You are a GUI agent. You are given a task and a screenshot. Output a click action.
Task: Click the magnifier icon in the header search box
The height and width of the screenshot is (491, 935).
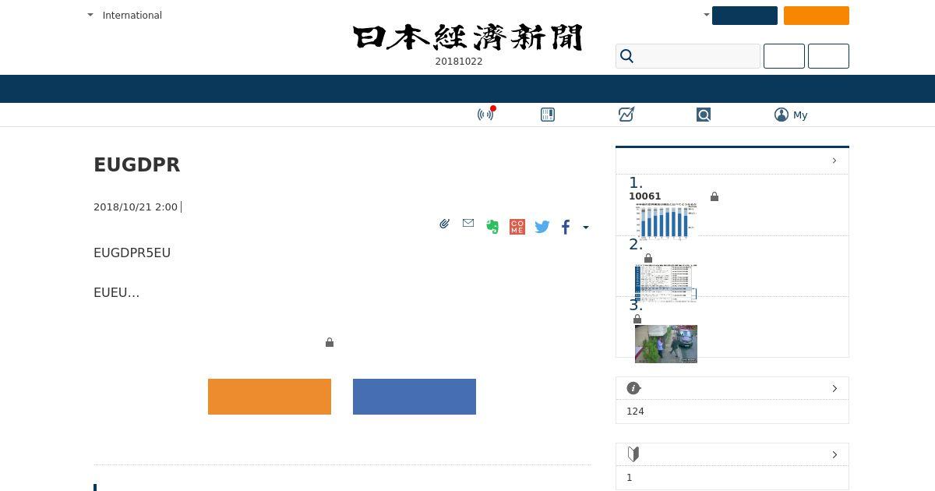[627, 56]
